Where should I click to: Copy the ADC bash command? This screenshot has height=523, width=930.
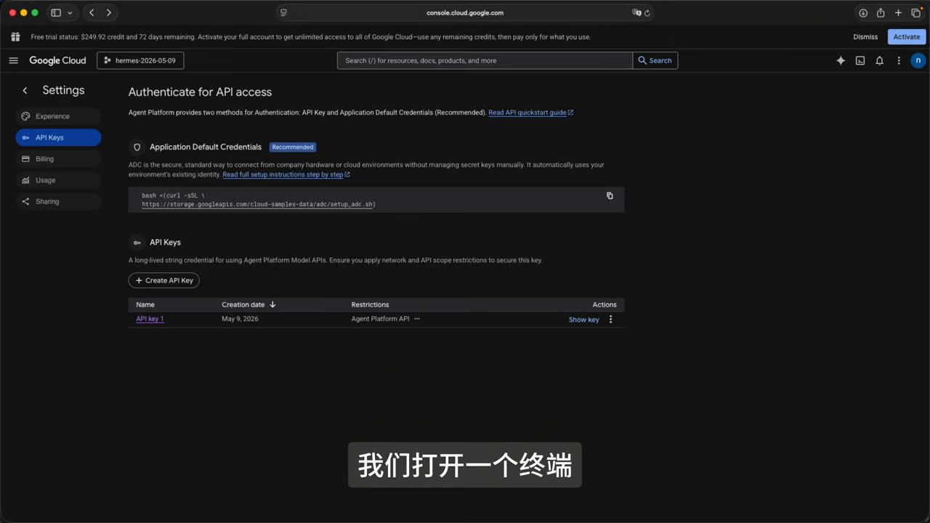(x=610, y=195)
